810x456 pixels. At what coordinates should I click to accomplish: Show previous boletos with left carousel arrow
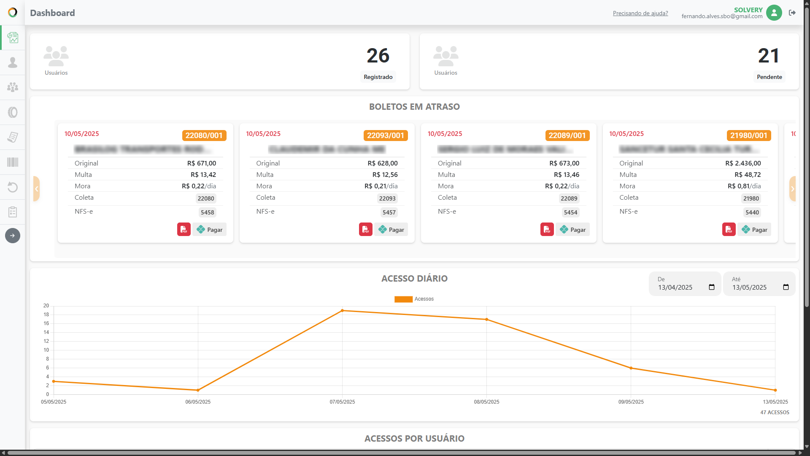coord(37,189)
